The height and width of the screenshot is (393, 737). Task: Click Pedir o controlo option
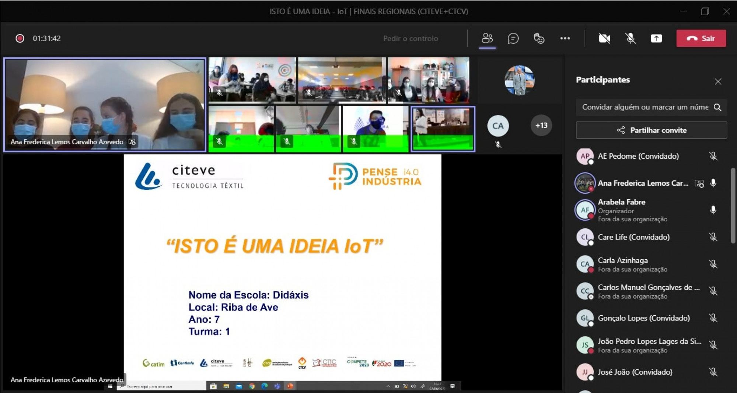pyautogui.click(x=411, y=38)
